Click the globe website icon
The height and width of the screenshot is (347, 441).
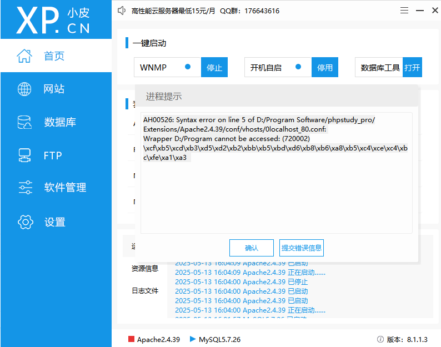(x=24, y=89)
